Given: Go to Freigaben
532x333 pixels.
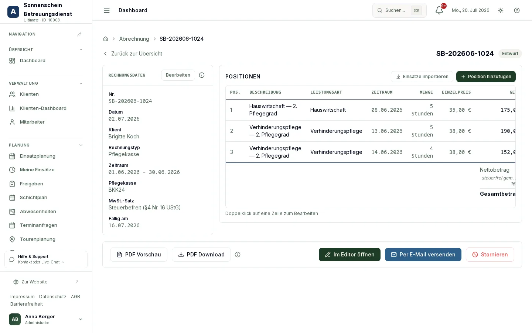Looking at the screenshot, I should coord(46,184).
